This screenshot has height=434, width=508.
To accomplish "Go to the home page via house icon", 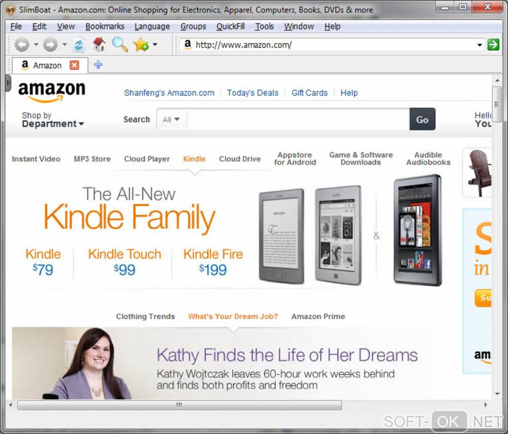I will (x=99, y=44).
